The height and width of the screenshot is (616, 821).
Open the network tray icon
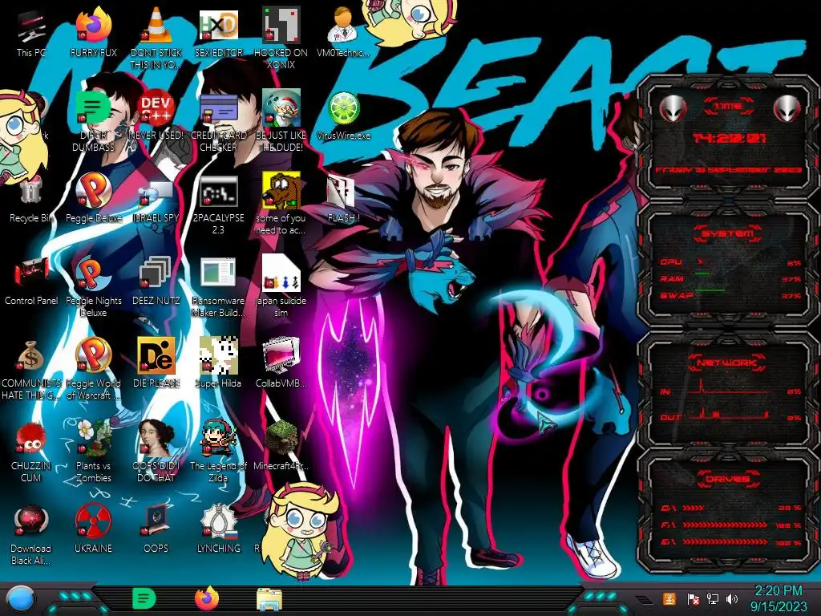[x=713, y=598]
